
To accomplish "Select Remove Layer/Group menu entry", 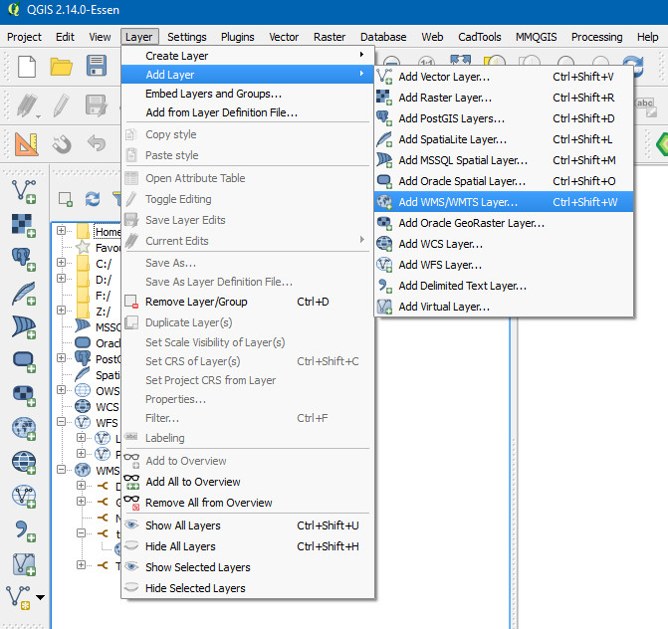I will click(x=248, y=302).
